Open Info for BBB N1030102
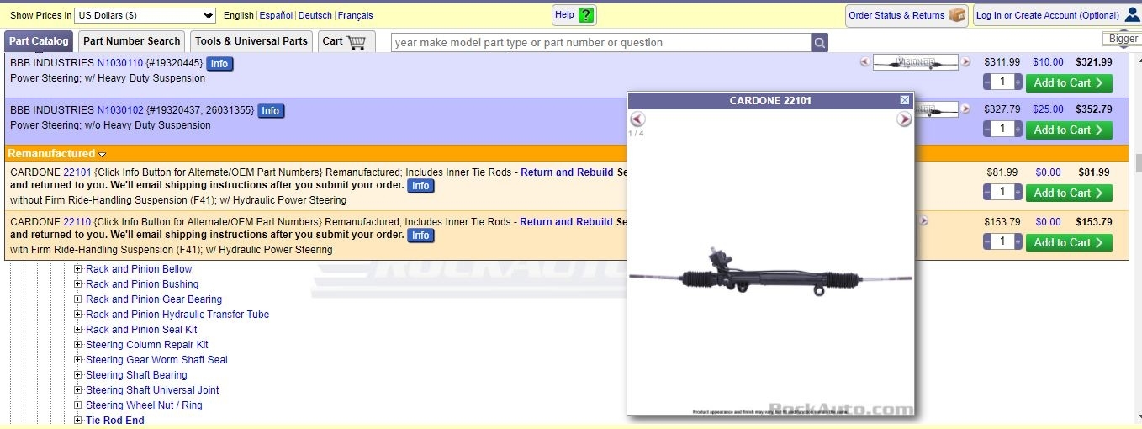The height and width of the screenshot is (429, 1142). (271, 111)
